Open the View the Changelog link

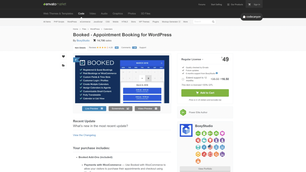coord(84,135)
